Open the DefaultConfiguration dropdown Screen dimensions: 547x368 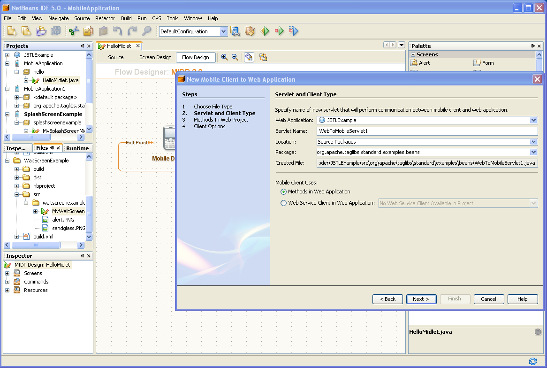[x=224, y=31]
